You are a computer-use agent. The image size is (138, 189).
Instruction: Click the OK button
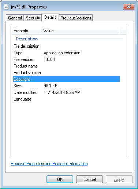[60, 179]
